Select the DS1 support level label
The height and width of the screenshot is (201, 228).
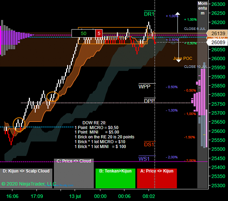coord(149,144)
